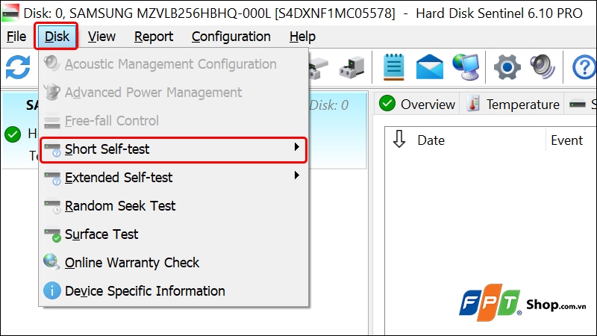Open the Configuration menu
This screenshot has height=336, width=597.
coord(231,37)
